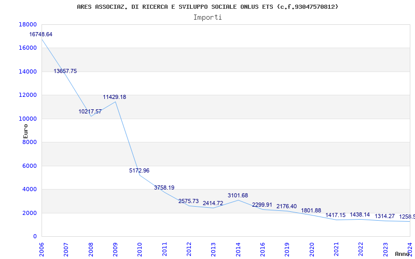The width and height of the screenshot is (415, 259).
Task: Select the 2176.40 data label
Action: (286, 206)
